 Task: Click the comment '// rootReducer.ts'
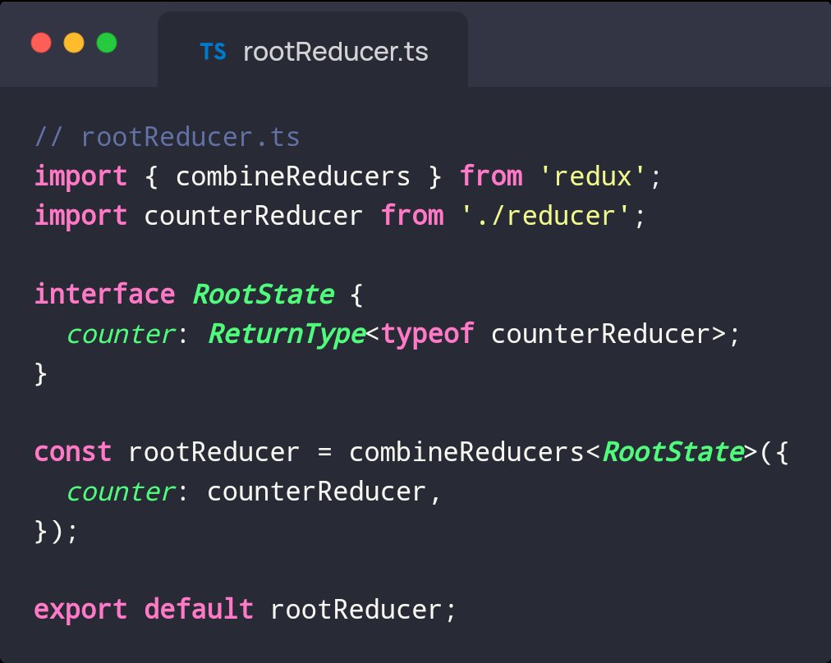[x=168, y=137]
